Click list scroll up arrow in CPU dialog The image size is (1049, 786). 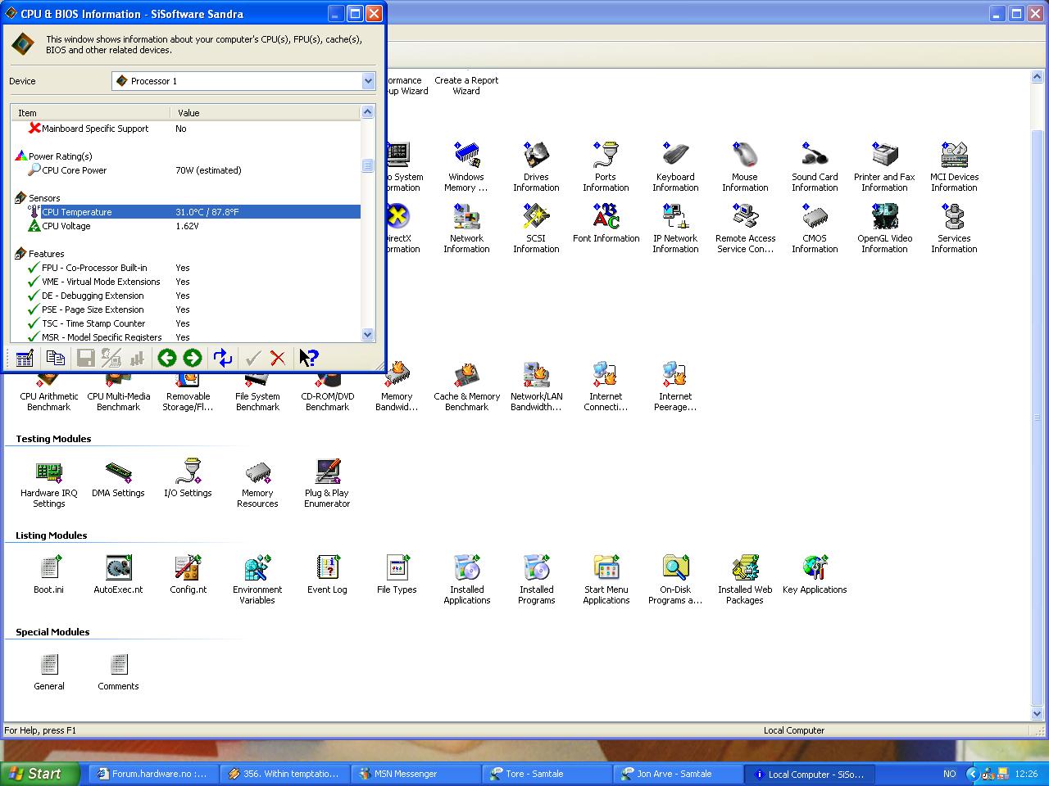pyautogui.click(x=367, y=112)
